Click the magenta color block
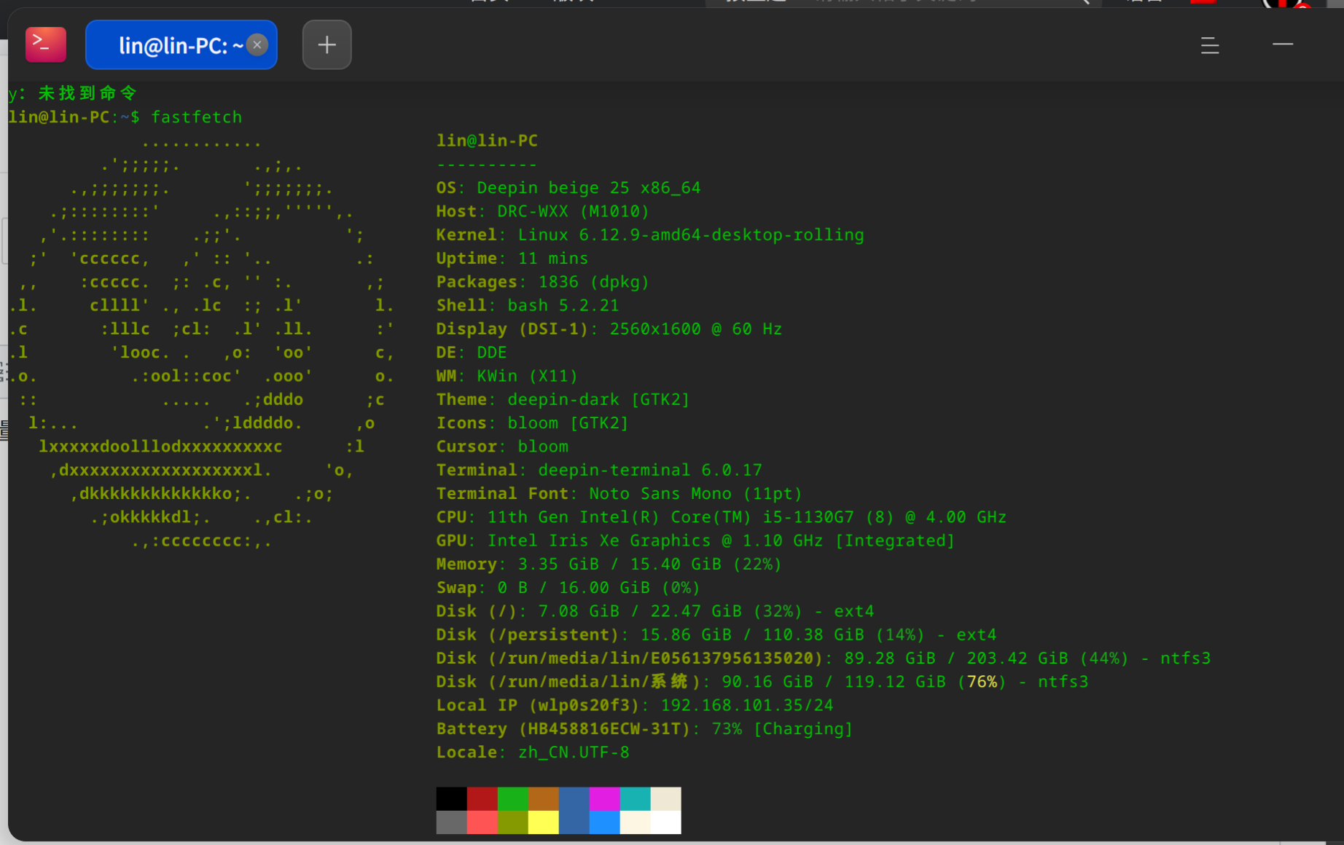The width and height of the screenshot is (1344, 845). click(x=604, y=798)
